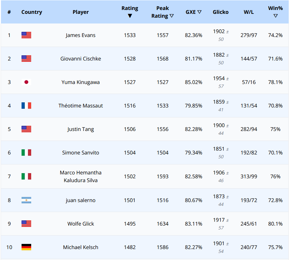289x260 pixels.
Task: Open James Evans' player profile
Action: (x=80, y=35)
